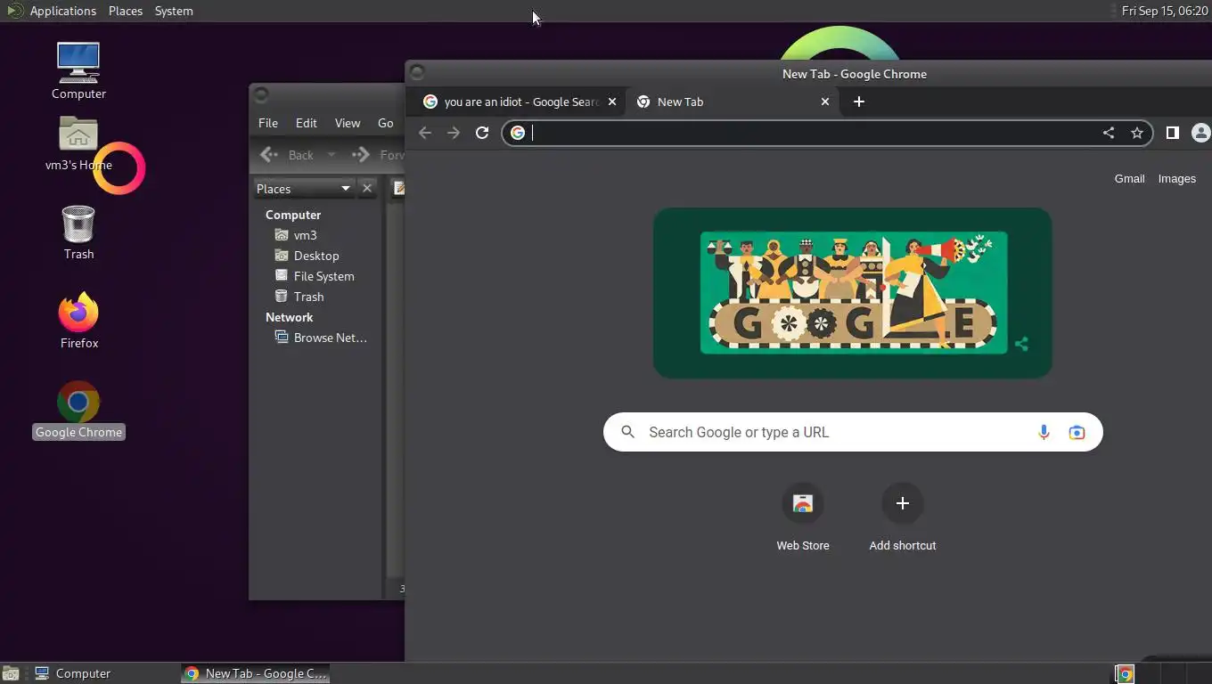Open Edit menu in file manager
Image resolution: width=1212 pixels, height=684 pixels.
307,123
